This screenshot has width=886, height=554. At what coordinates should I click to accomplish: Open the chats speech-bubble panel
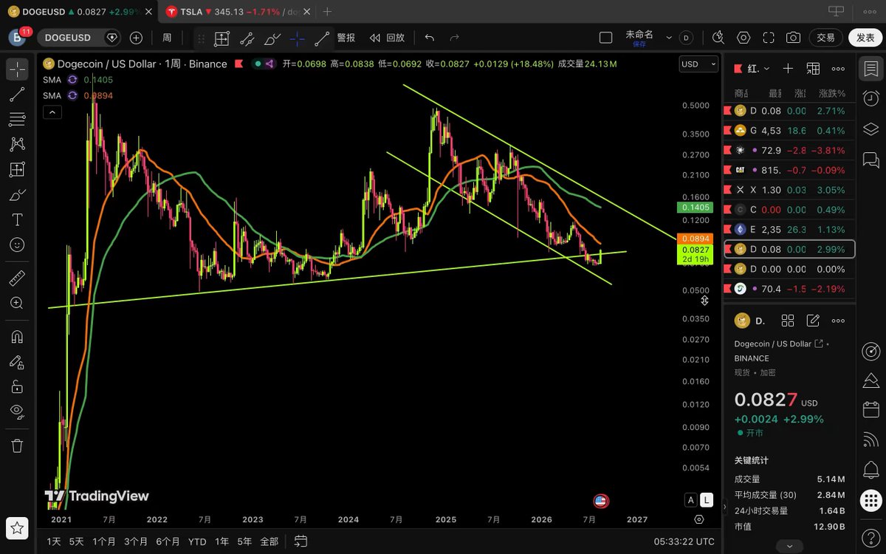[x=871, y=160]
